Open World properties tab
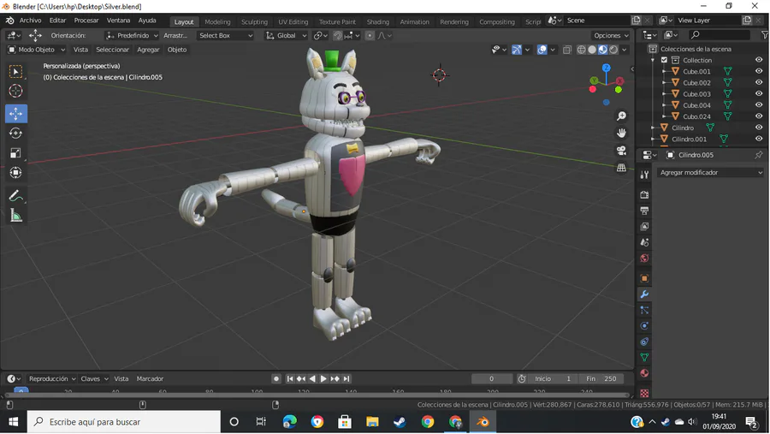 pyautogui.click(x=644, y=258)
